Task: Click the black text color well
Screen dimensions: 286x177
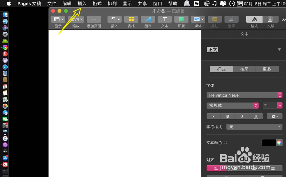Action: click(269, 142)
